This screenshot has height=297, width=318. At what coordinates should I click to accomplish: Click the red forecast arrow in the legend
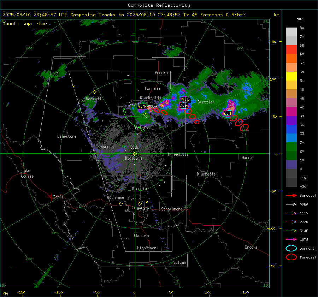(x=291, y=195)
